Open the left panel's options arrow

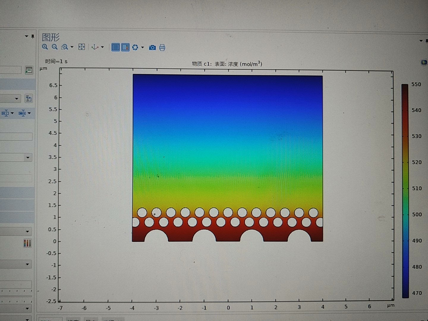[x=26, y=36]
